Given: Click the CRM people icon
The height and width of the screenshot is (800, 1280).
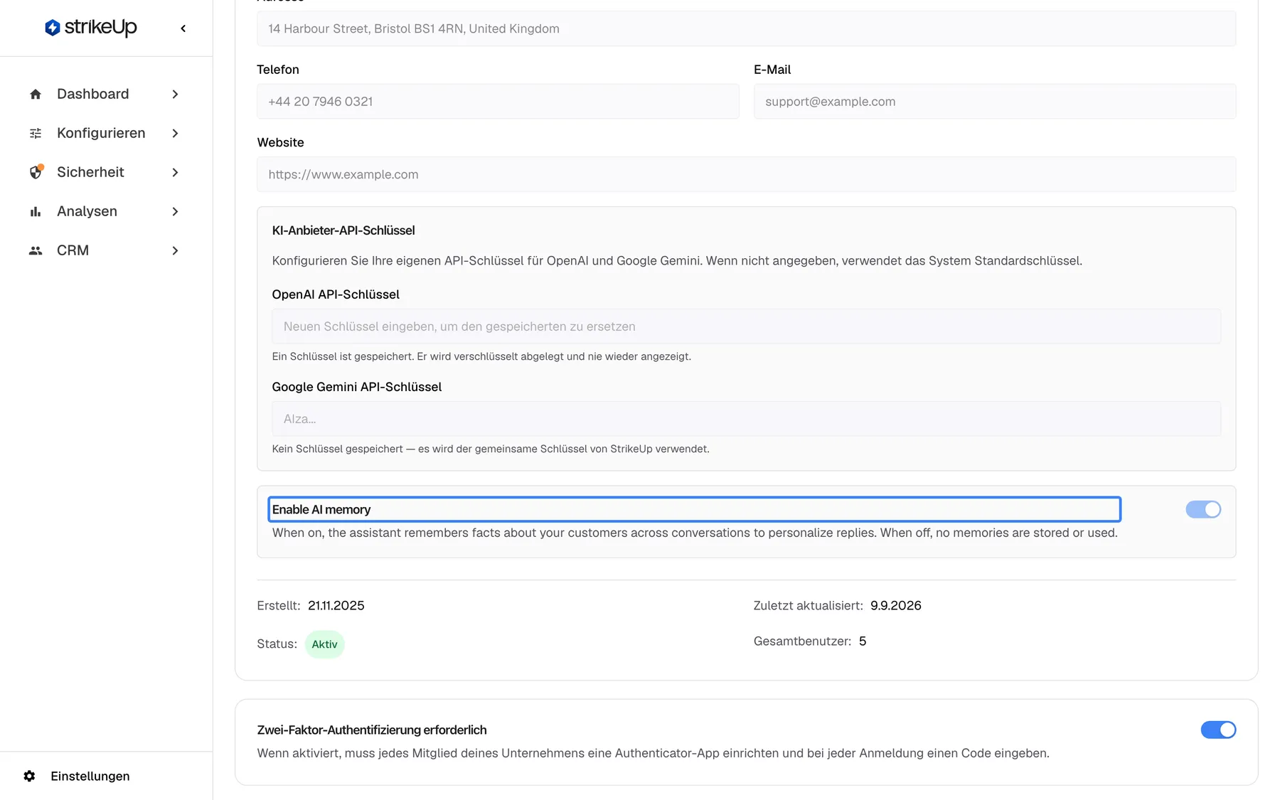Looking at the screenshot, I should [x=36, y=250].
